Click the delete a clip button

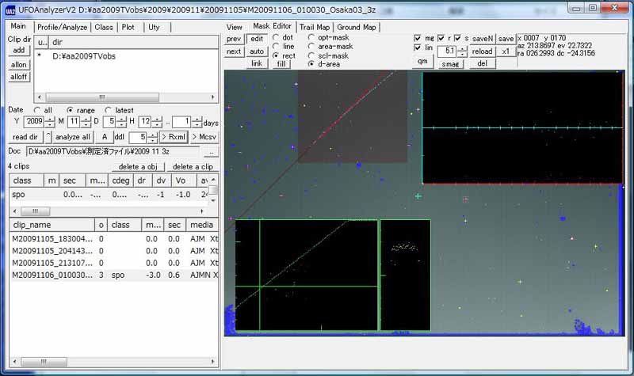[193, 167]
